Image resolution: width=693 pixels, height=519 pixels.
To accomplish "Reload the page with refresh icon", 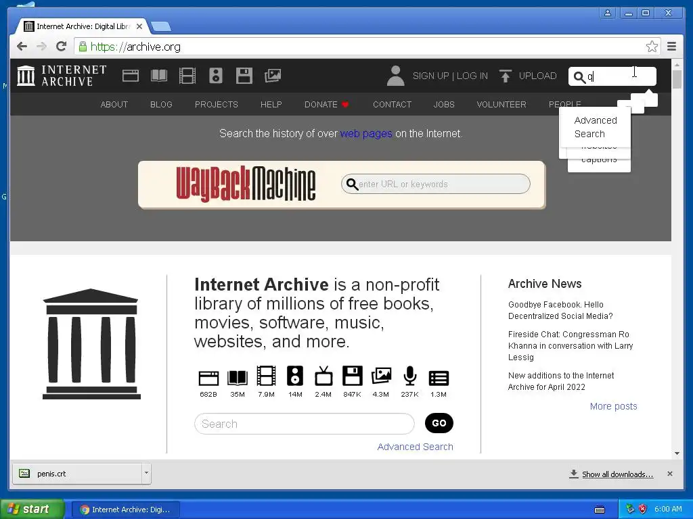I will coord(62,47).
